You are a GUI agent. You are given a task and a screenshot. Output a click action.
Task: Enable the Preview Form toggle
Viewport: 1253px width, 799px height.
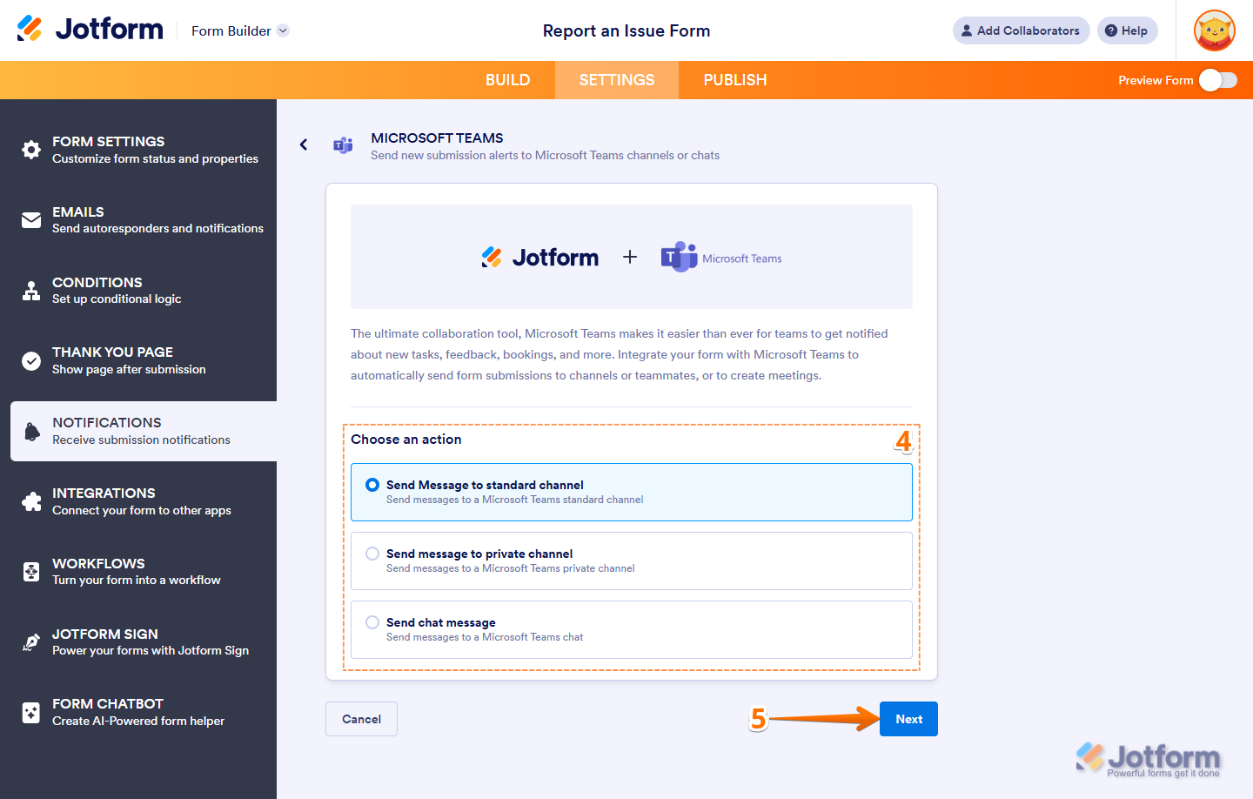pyautogui.click(x=1217, y=79)
